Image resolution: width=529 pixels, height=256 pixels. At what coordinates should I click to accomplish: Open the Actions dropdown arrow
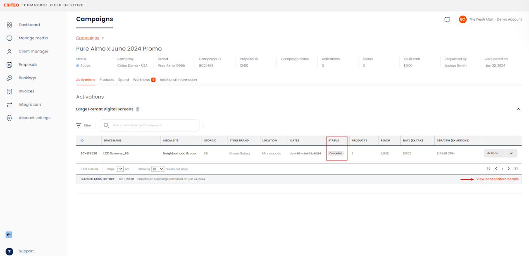[511, 153]
